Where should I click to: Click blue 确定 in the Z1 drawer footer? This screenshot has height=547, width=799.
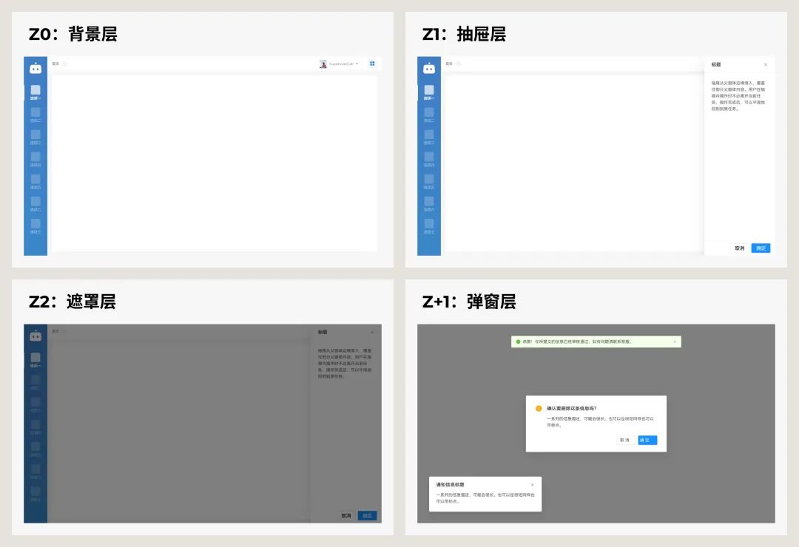click(761, 248)
